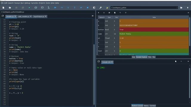Select IPython Console tab

pyautogui.click(x=137, y=106)
